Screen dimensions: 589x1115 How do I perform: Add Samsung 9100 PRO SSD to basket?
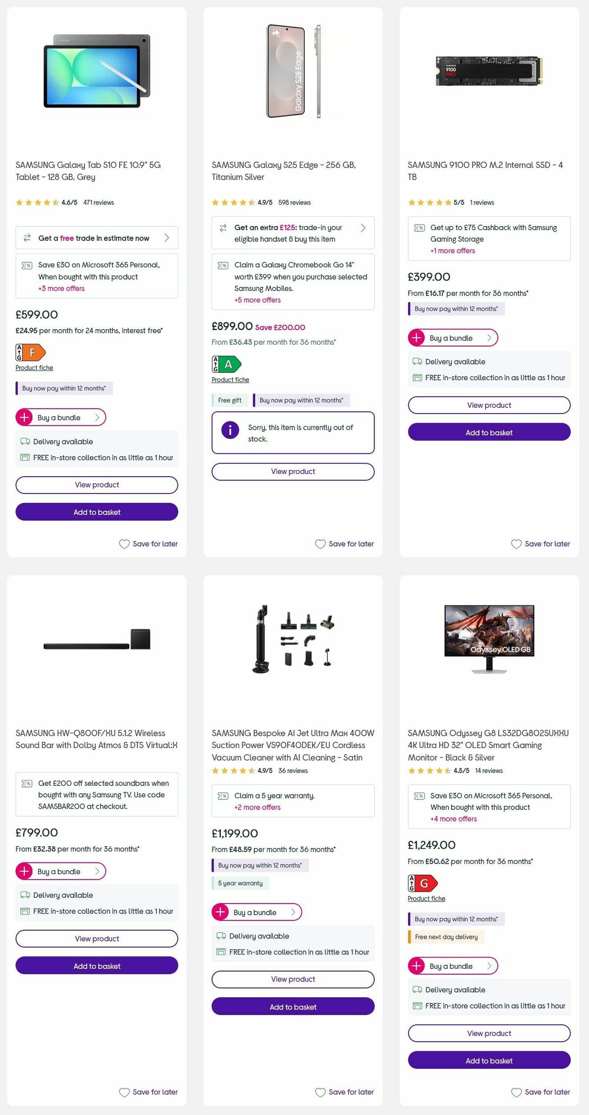(489, 432)
